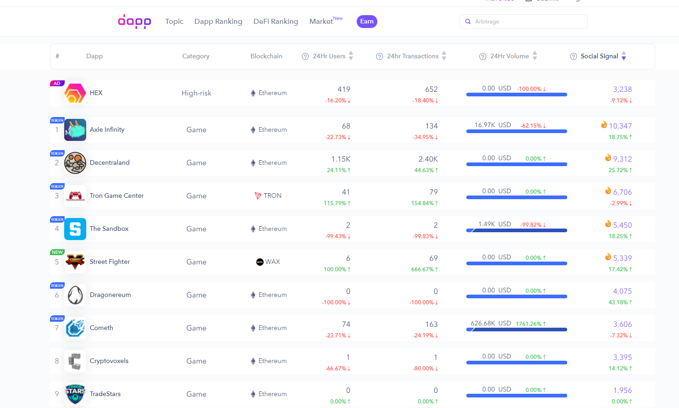Sort table by 24hr Transactions

pyautogui.click(x=444, y=56)
